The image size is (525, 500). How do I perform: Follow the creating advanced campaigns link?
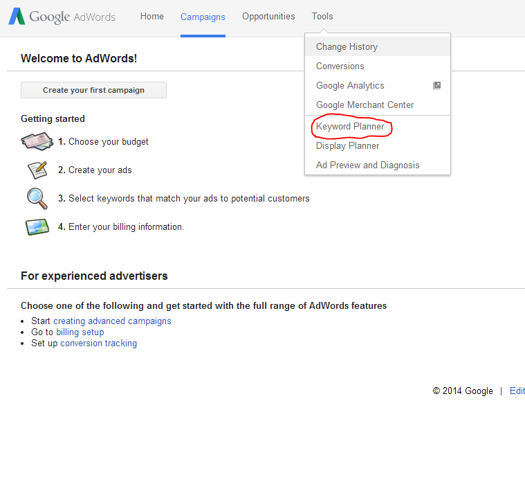112,321
